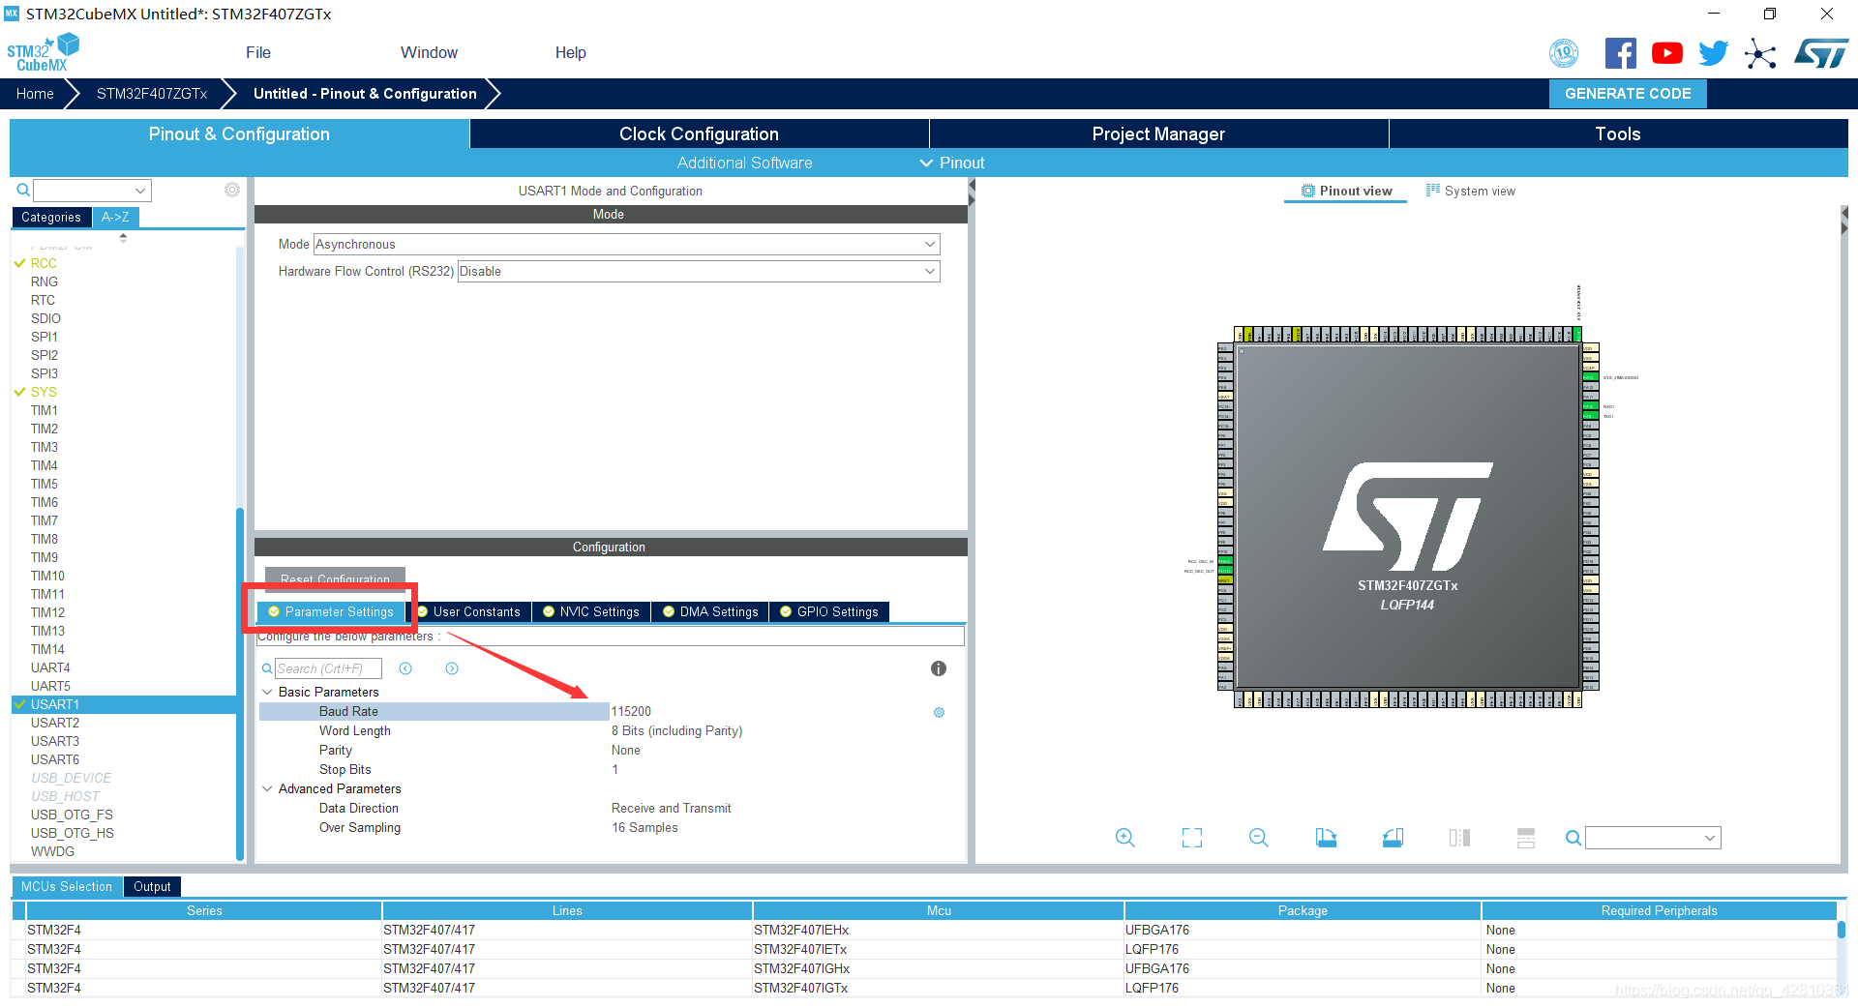Select the Pinout view tab
This screenshot has width=1858, height=1008.
point(1346,191)
